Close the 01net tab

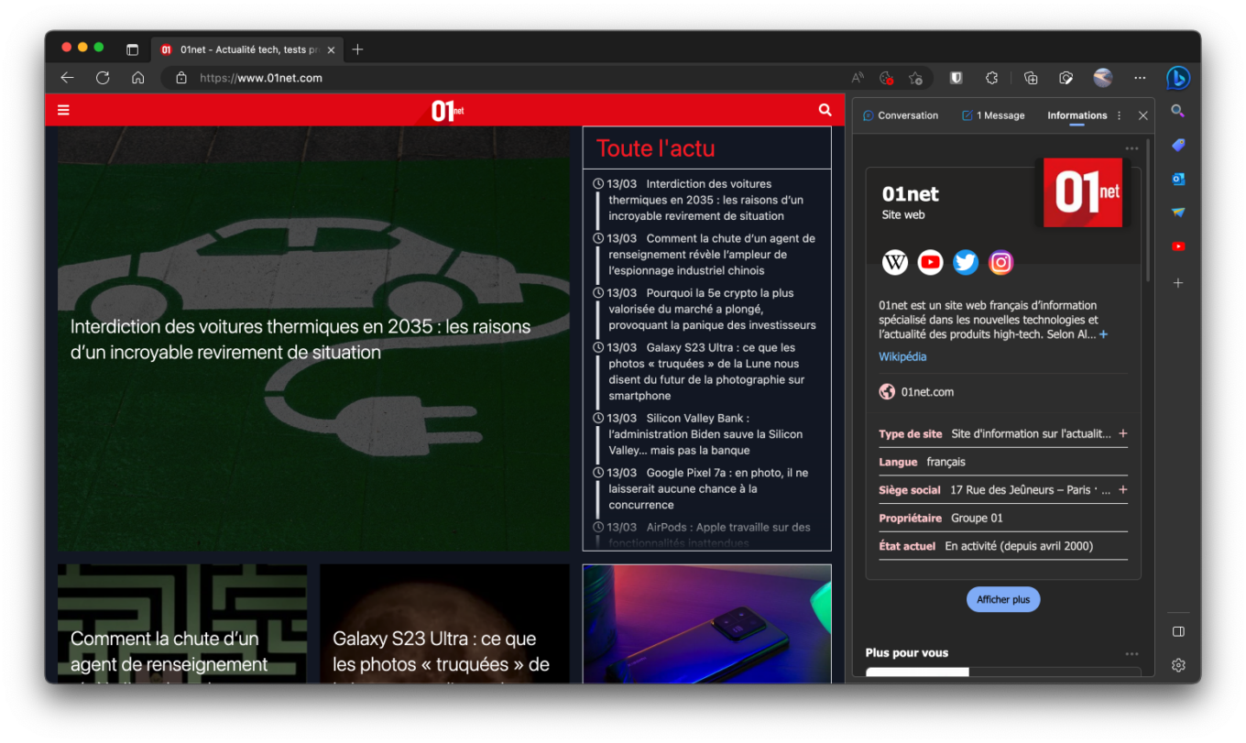[x=331, y=49]
